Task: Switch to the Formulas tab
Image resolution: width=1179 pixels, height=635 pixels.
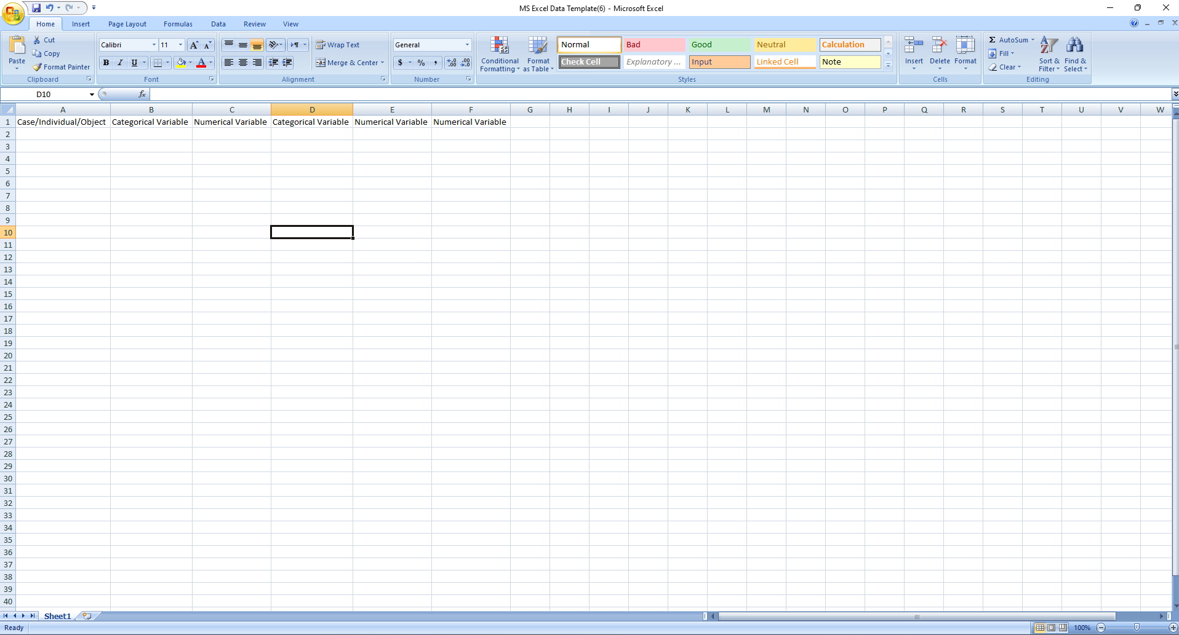Action: pyautogui.click(x=178, y=24)
